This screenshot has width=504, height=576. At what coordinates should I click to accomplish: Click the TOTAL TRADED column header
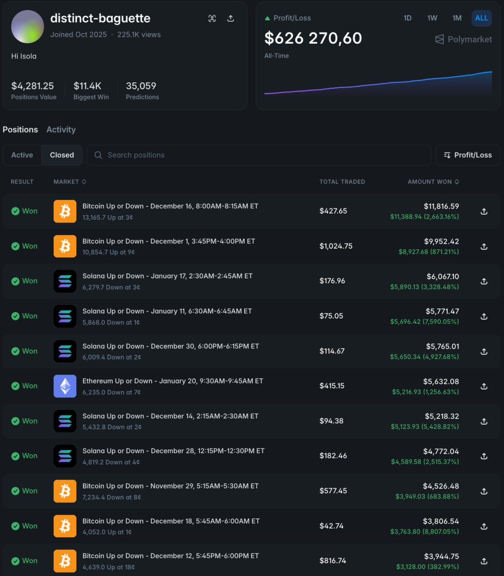pos(342,182)
